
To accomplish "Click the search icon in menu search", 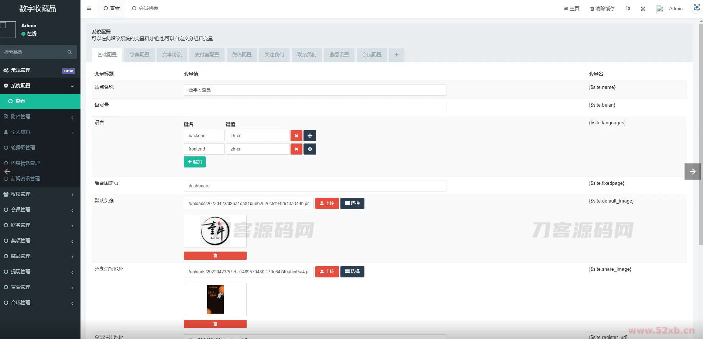I will pos(69,52).
